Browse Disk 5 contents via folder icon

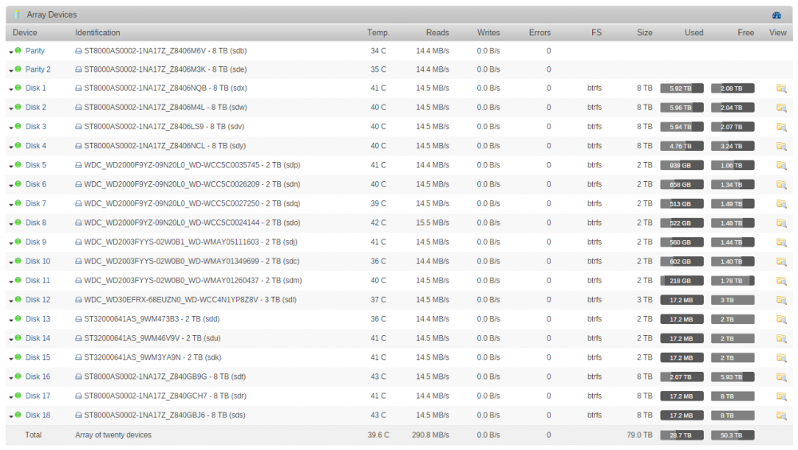point(781,165)
